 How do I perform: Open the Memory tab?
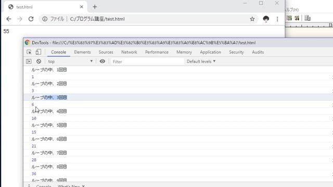click(x=184, y=52)
